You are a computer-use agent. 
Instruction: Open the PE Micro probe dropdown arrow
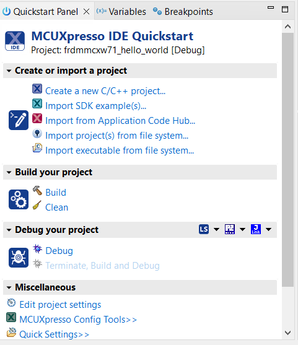[x=242, y=230]
